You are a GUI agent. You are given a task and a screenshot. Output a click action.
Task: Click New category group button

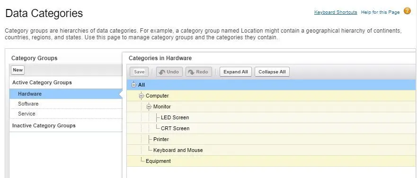point(18,70)
